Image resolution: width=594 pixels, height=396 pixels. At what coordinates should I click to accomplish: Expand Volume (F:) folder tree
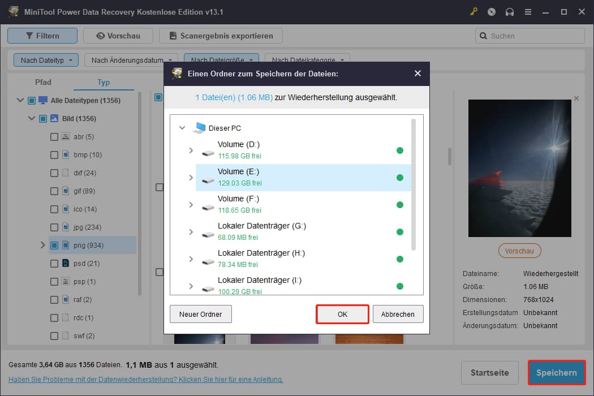tap(191, 205)
